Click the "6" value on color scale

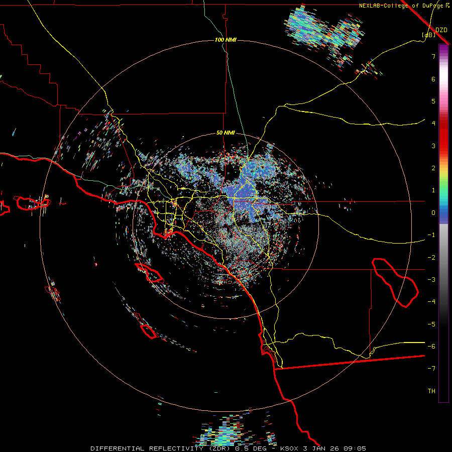coord(433,79)
